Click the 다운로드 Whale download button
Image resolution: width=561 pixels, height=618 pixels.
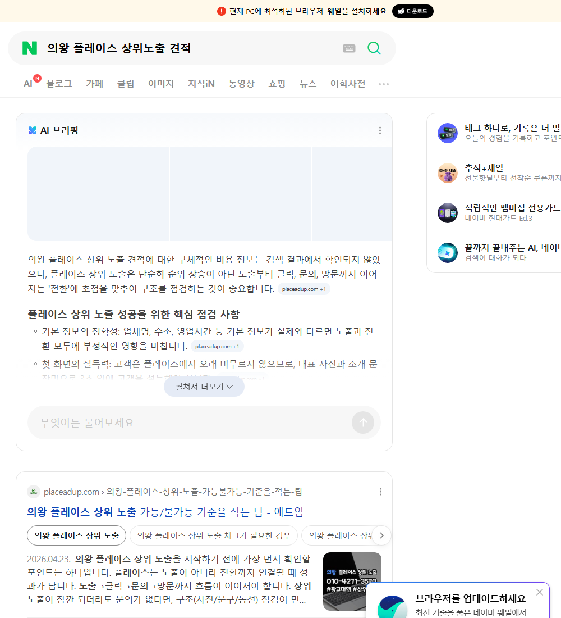pyautogui.click(x=412, y=11)
